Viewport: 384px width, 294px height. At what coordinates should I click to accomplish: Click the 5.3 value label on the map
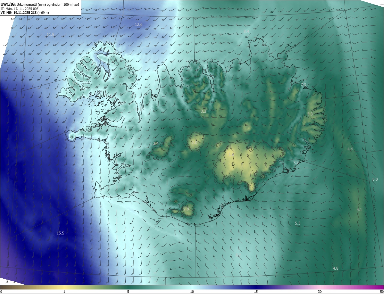pos(298,223)
